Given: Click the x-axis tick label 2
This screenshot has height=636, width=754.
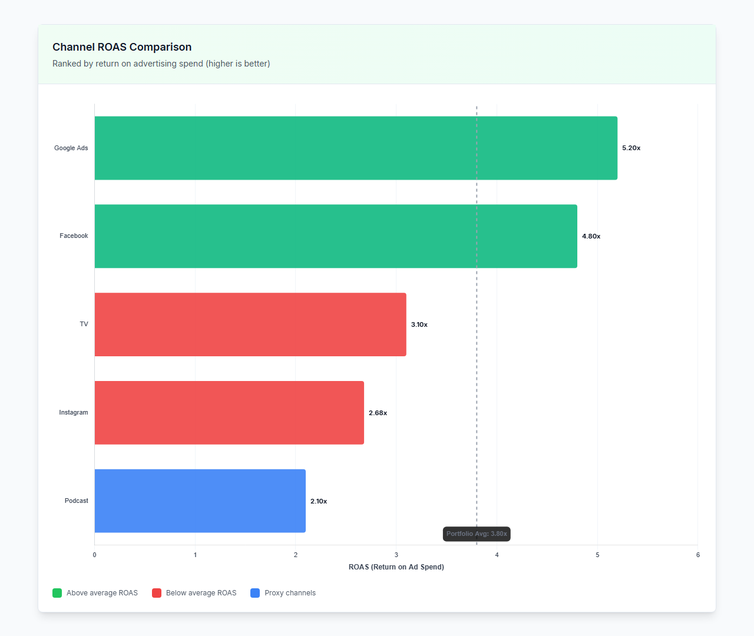Looking at the screenshot, I should (x=296, y=555).
